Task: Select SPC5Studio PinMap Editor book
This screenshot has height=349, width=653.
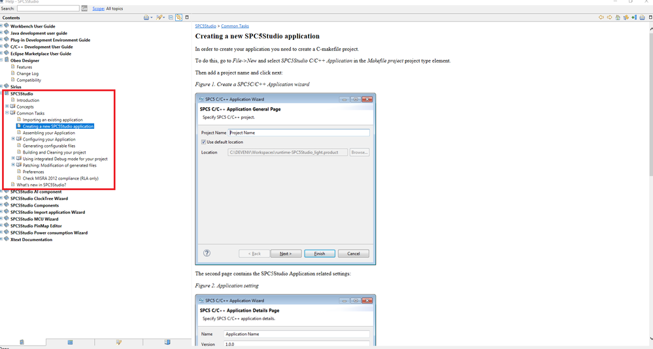Action: coord(36,226)
